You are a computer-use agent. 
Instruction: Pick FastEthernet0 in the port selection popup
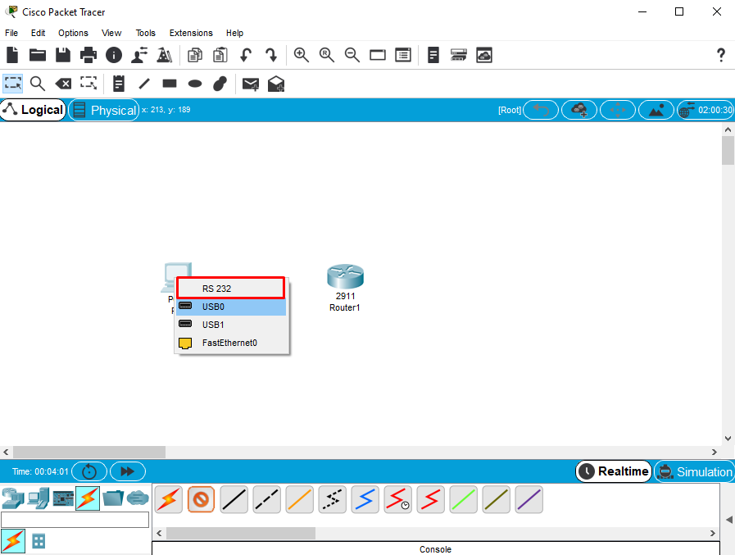point(230,343)
